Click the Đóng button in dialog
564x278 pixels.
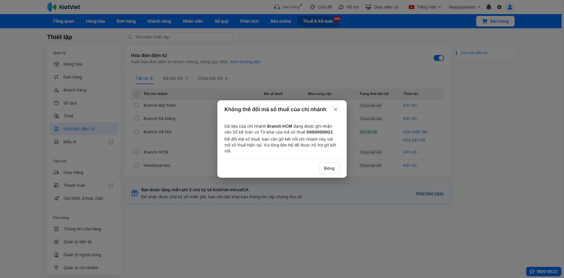(x=329, y=168)
